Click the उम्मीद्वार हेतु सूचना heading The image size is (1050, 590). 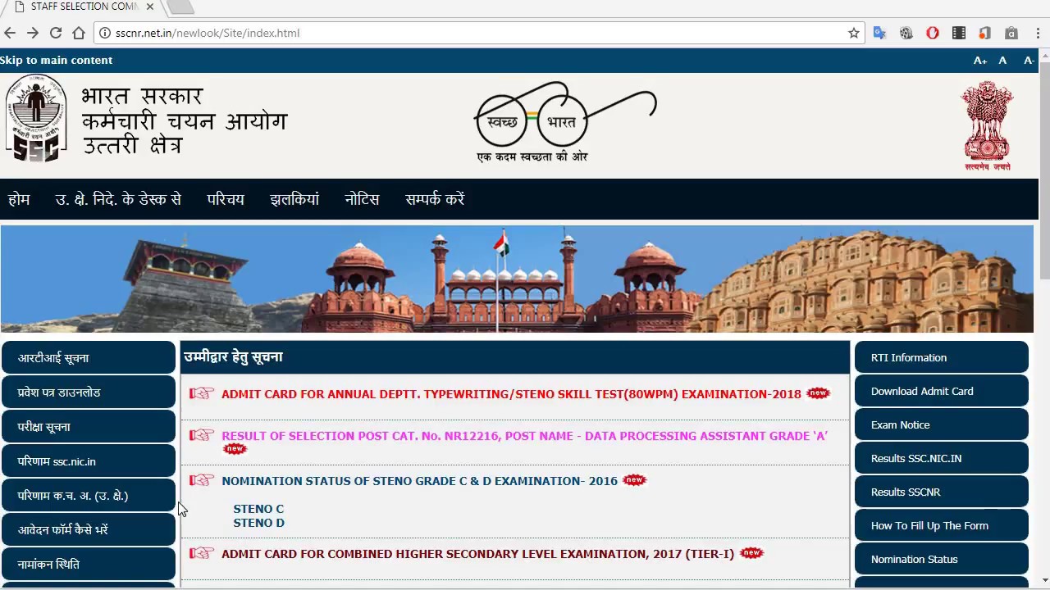point(233,356)
